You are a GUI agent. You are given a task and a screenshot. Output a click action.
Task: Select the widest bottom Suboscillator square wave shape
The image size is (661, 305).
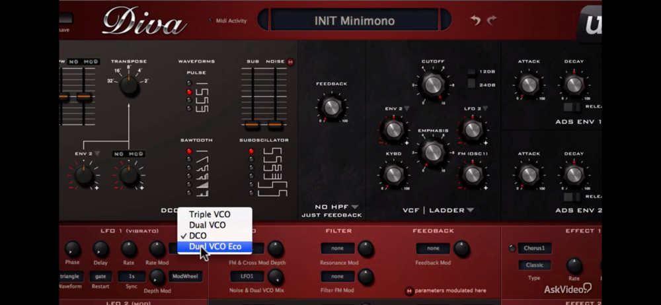[272, 193]
